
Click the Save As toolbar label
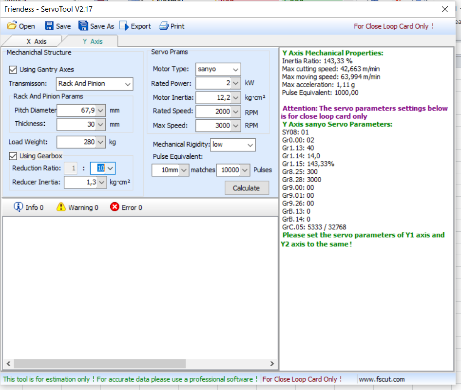102,26
